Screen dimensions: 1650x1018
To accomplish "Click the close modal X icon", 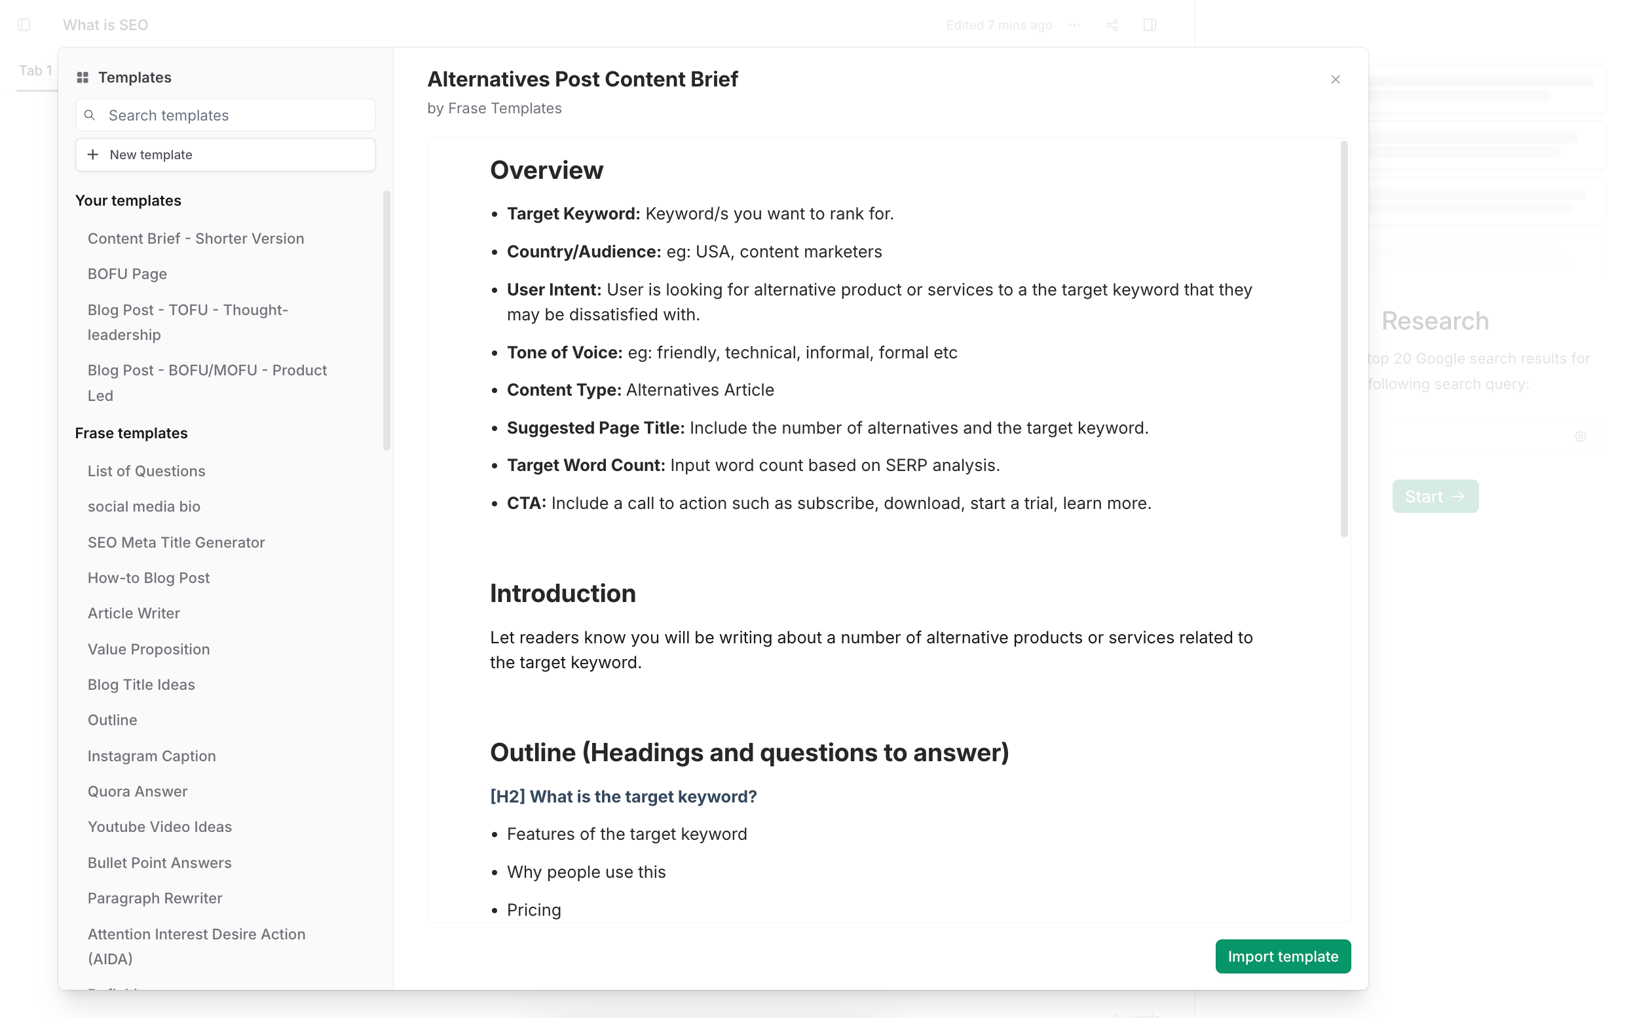I will [1336, 80].
